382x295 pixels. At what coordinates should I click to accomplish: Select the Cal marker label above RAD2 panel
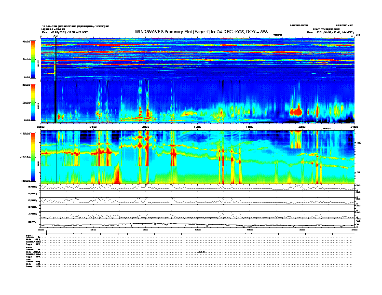tap(55, 36)
